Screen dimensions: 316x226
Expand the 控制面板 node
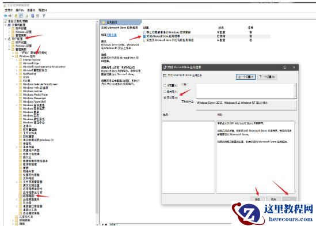13,220
